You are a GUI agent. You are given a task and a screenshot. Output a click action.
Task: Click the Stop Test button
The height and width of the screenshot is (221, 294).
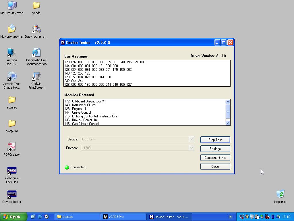pyautogui.click(x=215, y=140)
